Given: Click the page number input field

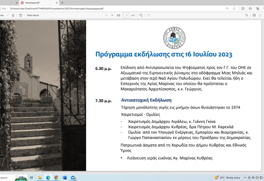Looking at the screenshot, I should click(127, 15).
